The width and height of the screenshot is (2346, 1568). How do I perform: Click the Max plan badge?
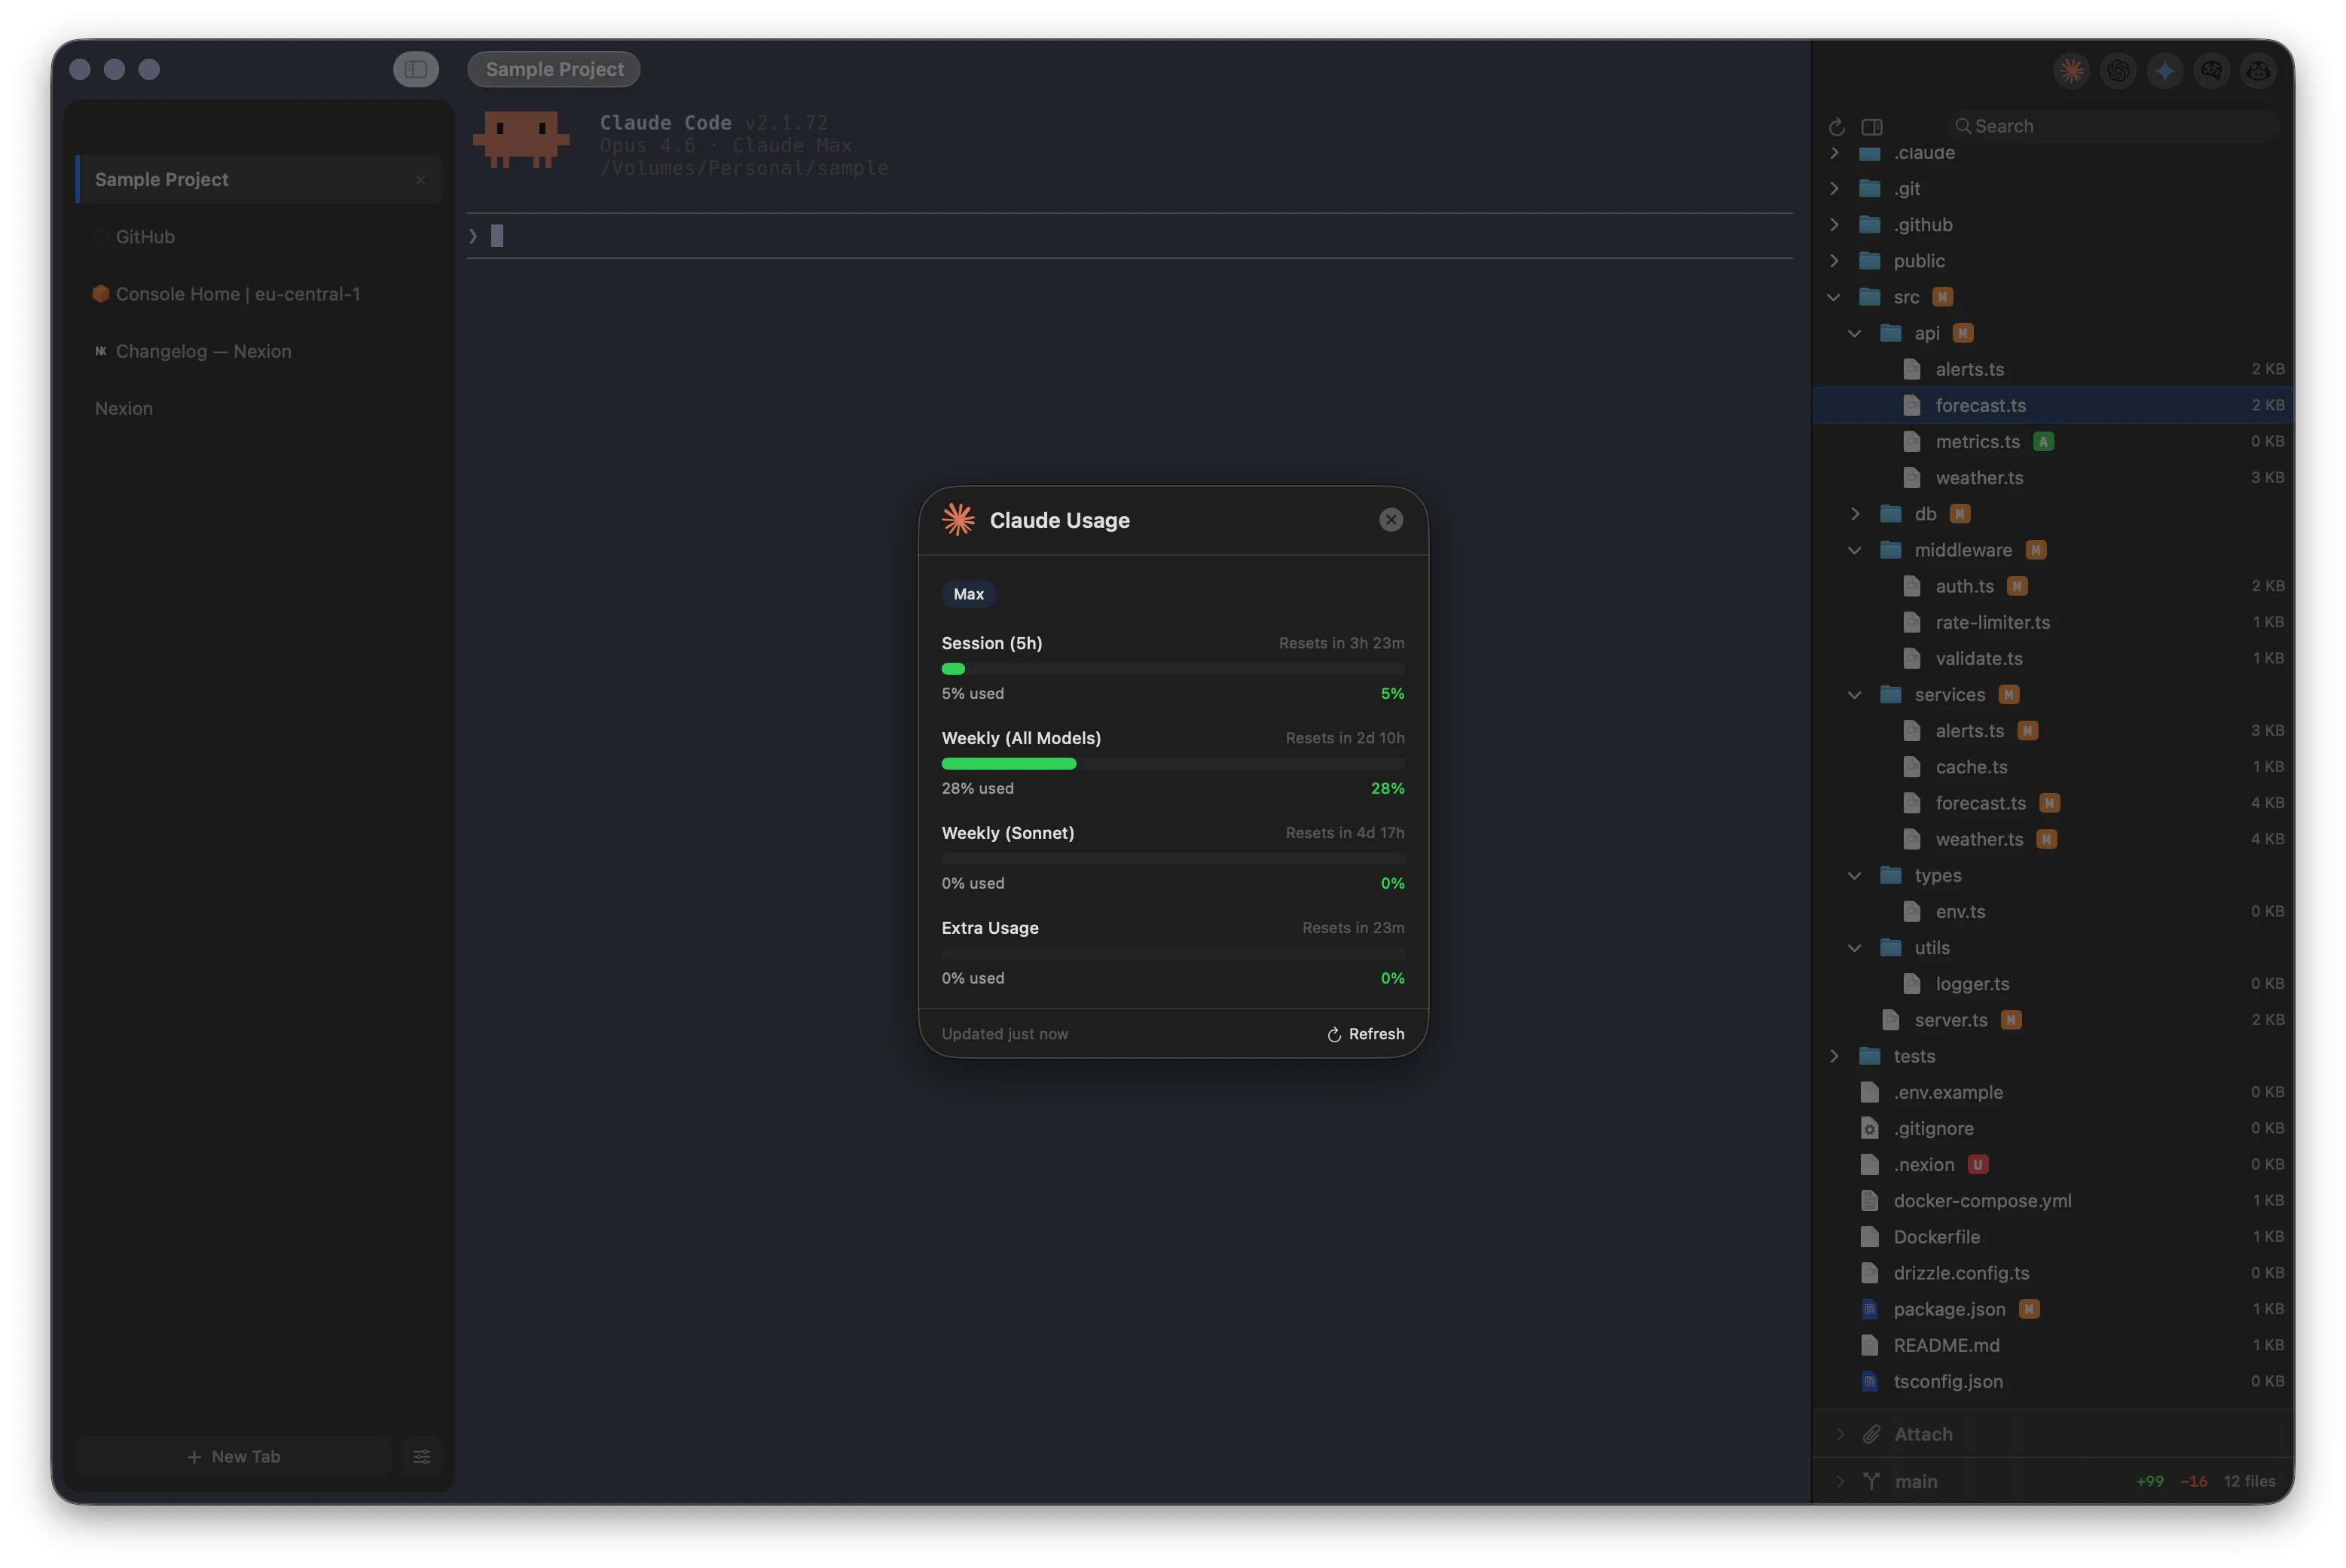point(968,594)
